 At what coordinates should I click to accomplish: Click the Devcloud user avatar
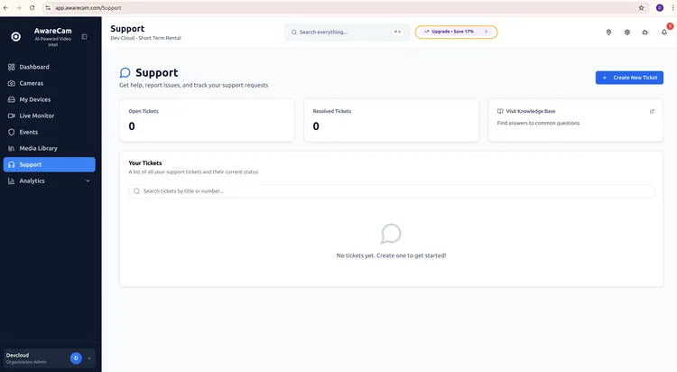[76, 358]
